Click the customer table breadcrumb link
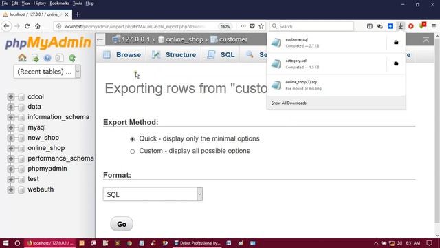Screen dimensions: 440x248 point(233,39)
